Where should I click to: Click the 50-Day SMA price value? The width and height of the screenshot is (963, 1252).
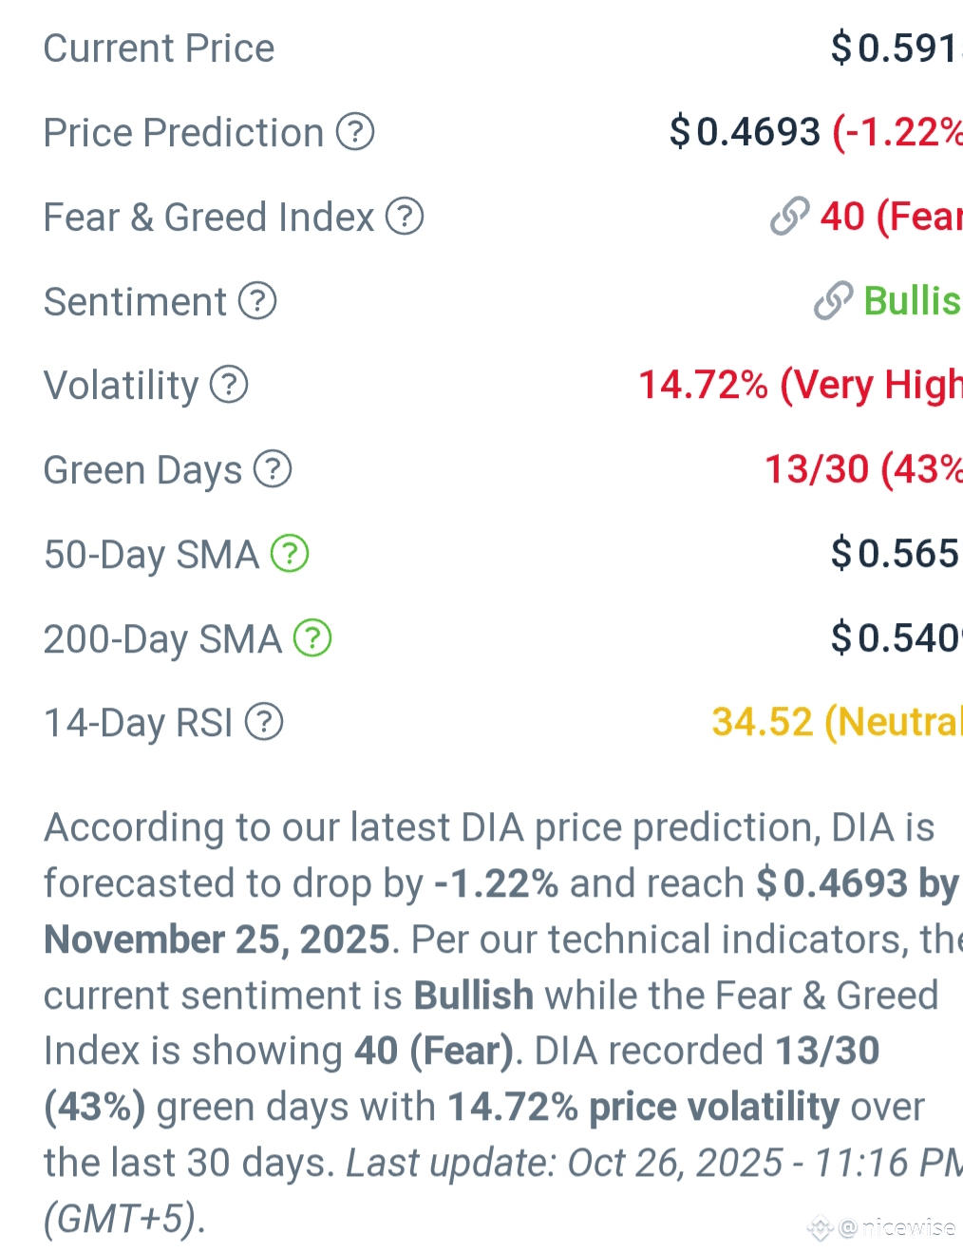895,554
